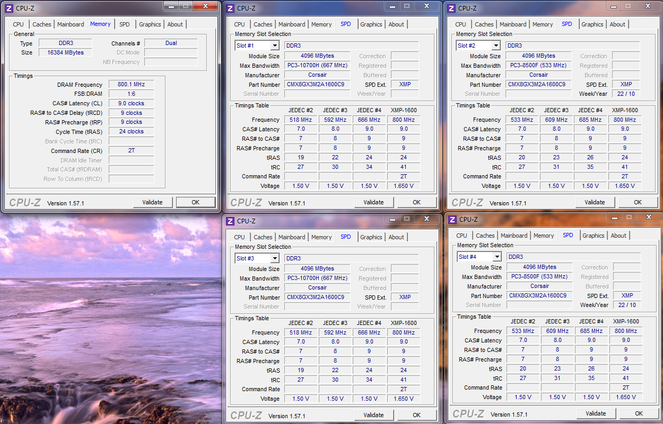Click the CPU-Z title bar icon of the Slot #4 window
Screen dimensions: 663x424
point(452,219)
